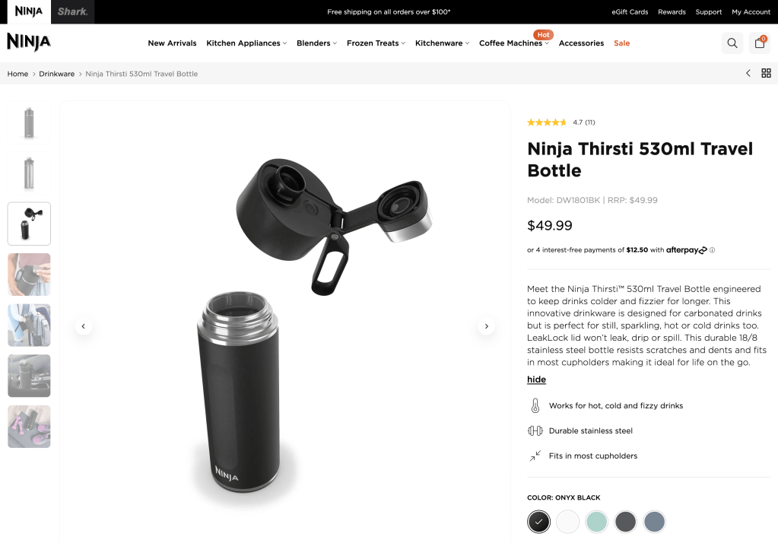
Task: Expand the Blenders dropdown menu
Action: pos(316,43)
